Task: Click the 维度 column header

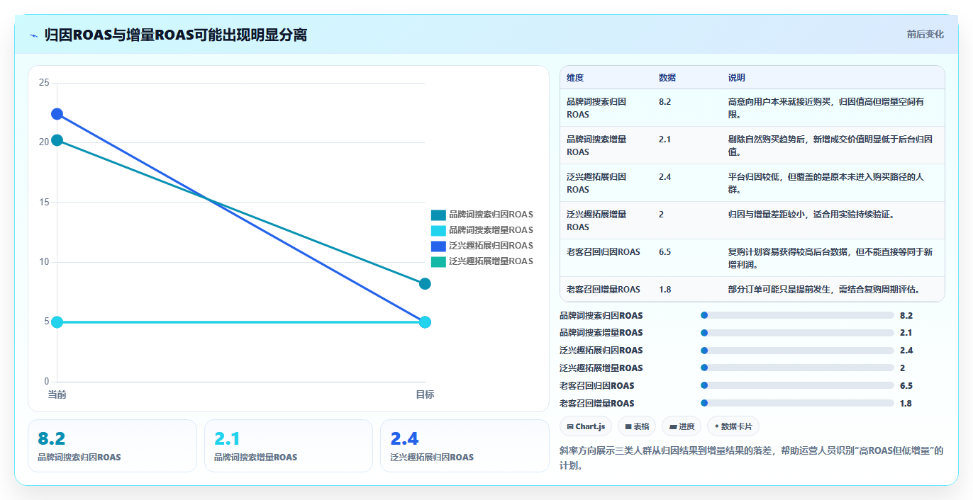Action: (575, 78)
